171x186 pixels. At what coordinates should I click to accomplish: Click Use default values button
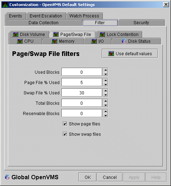[130, 53]
